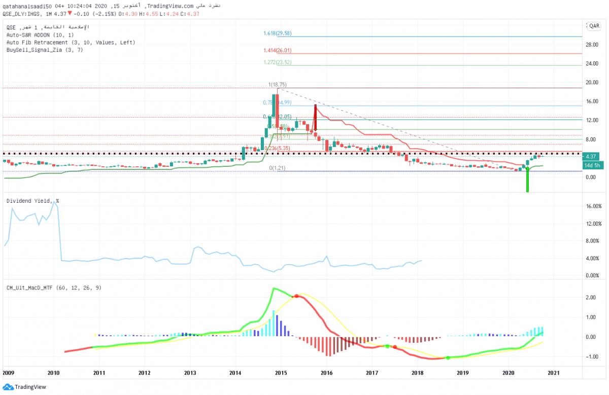Click the 2021 label on time axis
This screenshot has height=395, width=609.
[x=554, y=373]
